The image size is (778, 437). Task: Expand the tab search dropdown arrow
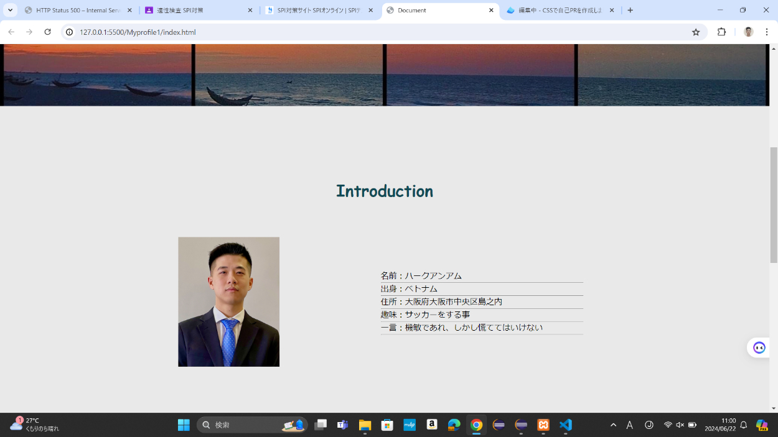pos(11,11)
